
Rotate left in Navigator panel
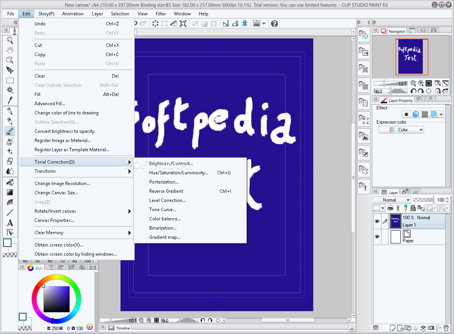pyautogui.click(x=413, y=91)
